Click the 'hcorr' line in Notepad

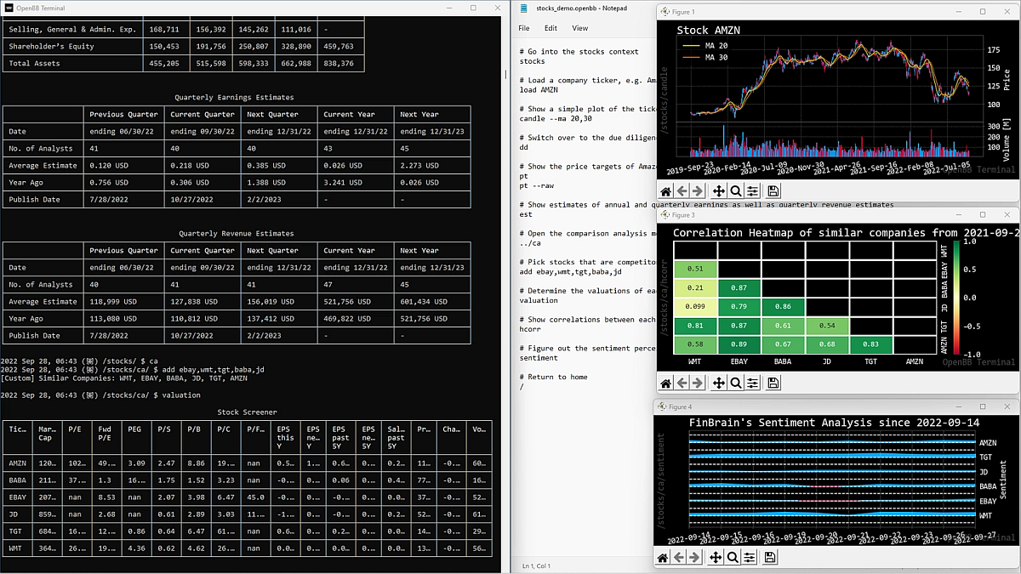529,329
